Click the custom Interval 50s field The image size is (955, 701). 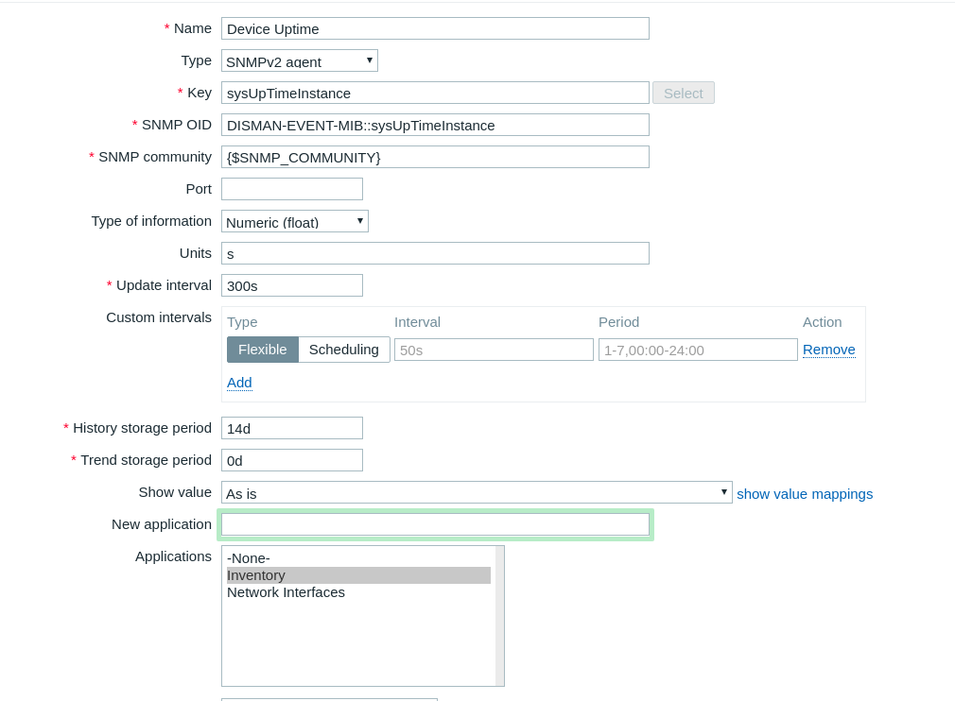point(494,350)
